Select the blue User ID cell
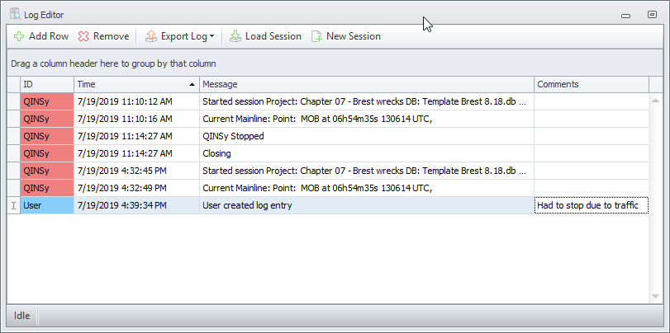This screenshot has width=670, height=333. (x=47, y=206)
